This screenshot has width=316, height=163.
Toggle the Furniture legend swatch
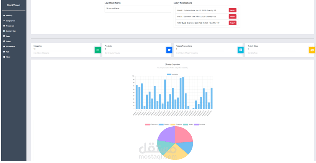pos(196,124)
